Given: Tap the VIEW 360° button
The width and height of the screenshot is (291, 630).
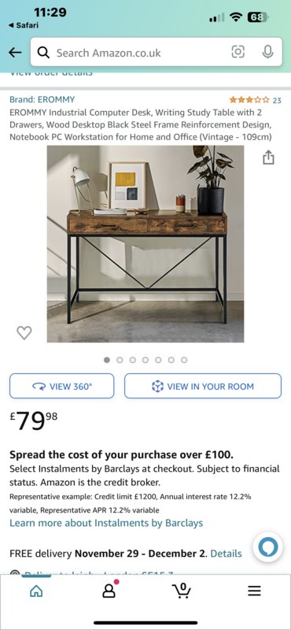Looking at the screenshot, I should [62, 386].
